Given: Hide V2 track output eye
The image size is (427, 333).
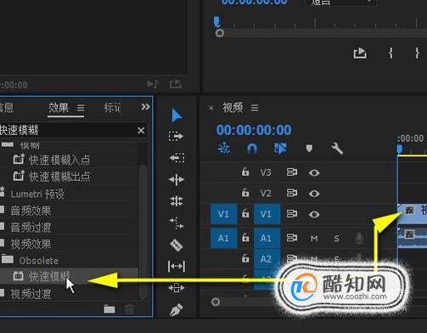Looking at the screenshot, I should pos(314,194).
